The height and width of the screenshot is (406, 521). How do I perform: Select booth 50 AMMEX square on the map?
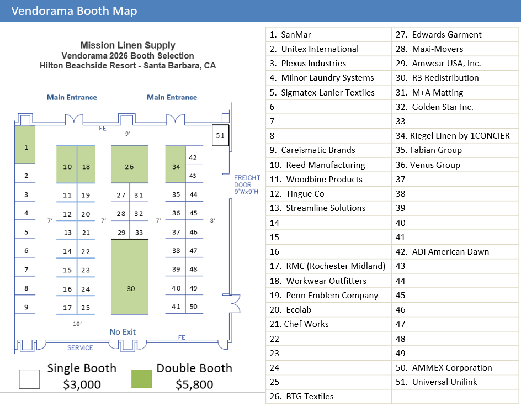[x=194, y=307]
